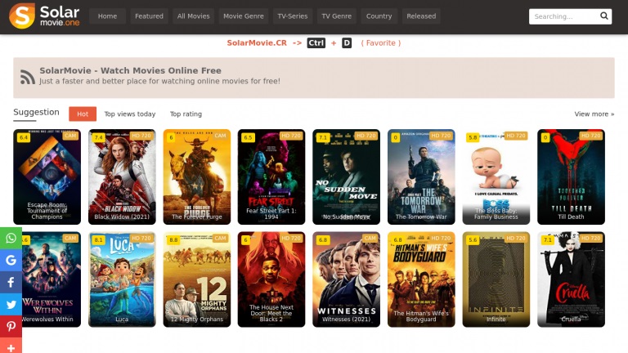Open Infinite movie poster
The image size is (628, 353).
click(x=496, y=279)
